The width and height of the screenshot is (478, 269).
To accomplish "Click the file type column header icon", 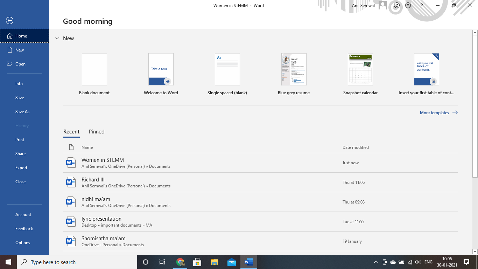I will [71, 147].
